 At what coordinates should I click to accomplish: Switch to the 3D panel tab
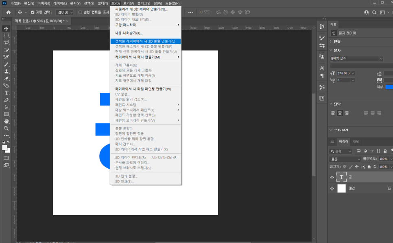[x=332, y=142]
